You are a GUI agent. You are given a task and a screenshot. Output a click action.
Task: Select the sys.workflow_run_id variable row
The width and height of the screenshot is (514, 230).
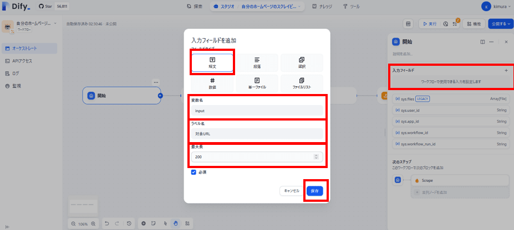point(451,144)
